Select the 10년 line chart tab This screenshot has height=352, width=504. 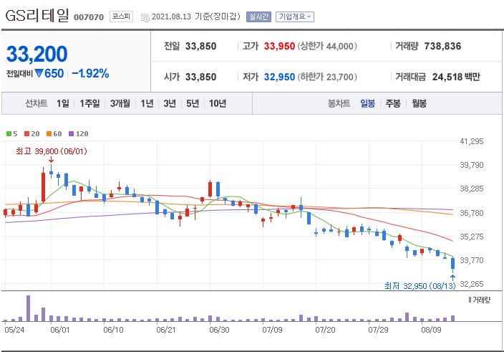coord(218,103)
